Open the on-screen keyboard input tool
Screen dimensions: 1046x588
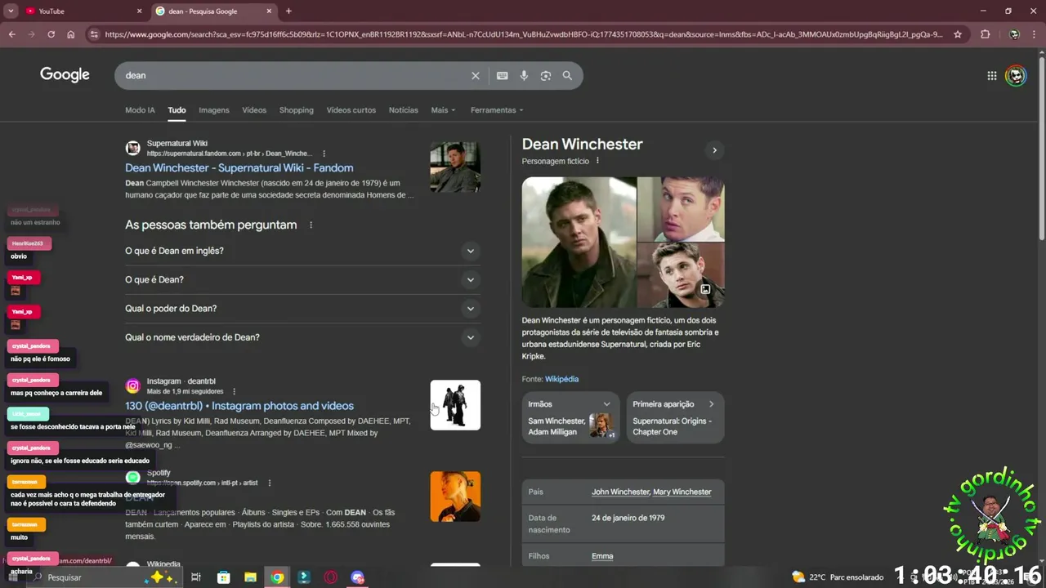(x=503, y=75)
